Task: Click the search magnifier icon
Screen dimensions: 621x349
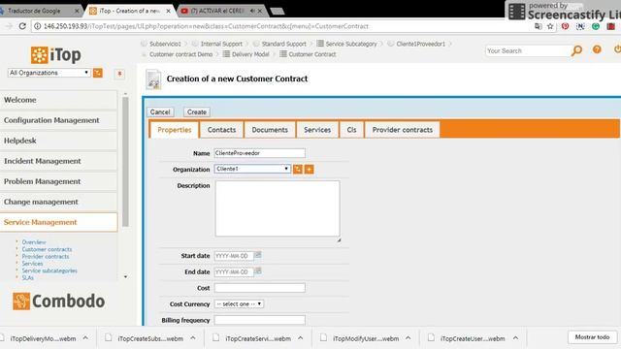Action: click(x=576, y=50)
